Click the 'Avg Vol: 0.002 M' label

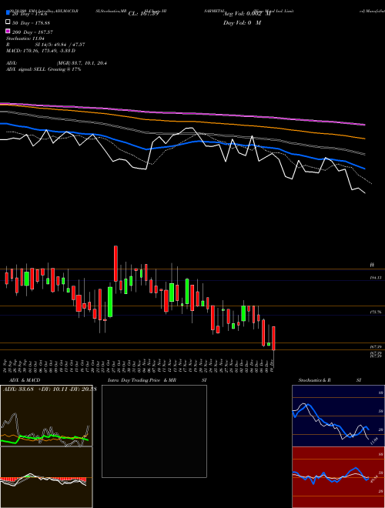point(246,13)
